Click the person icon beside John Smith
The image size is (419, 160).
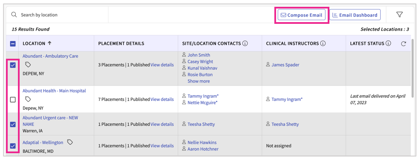[184, 55]
